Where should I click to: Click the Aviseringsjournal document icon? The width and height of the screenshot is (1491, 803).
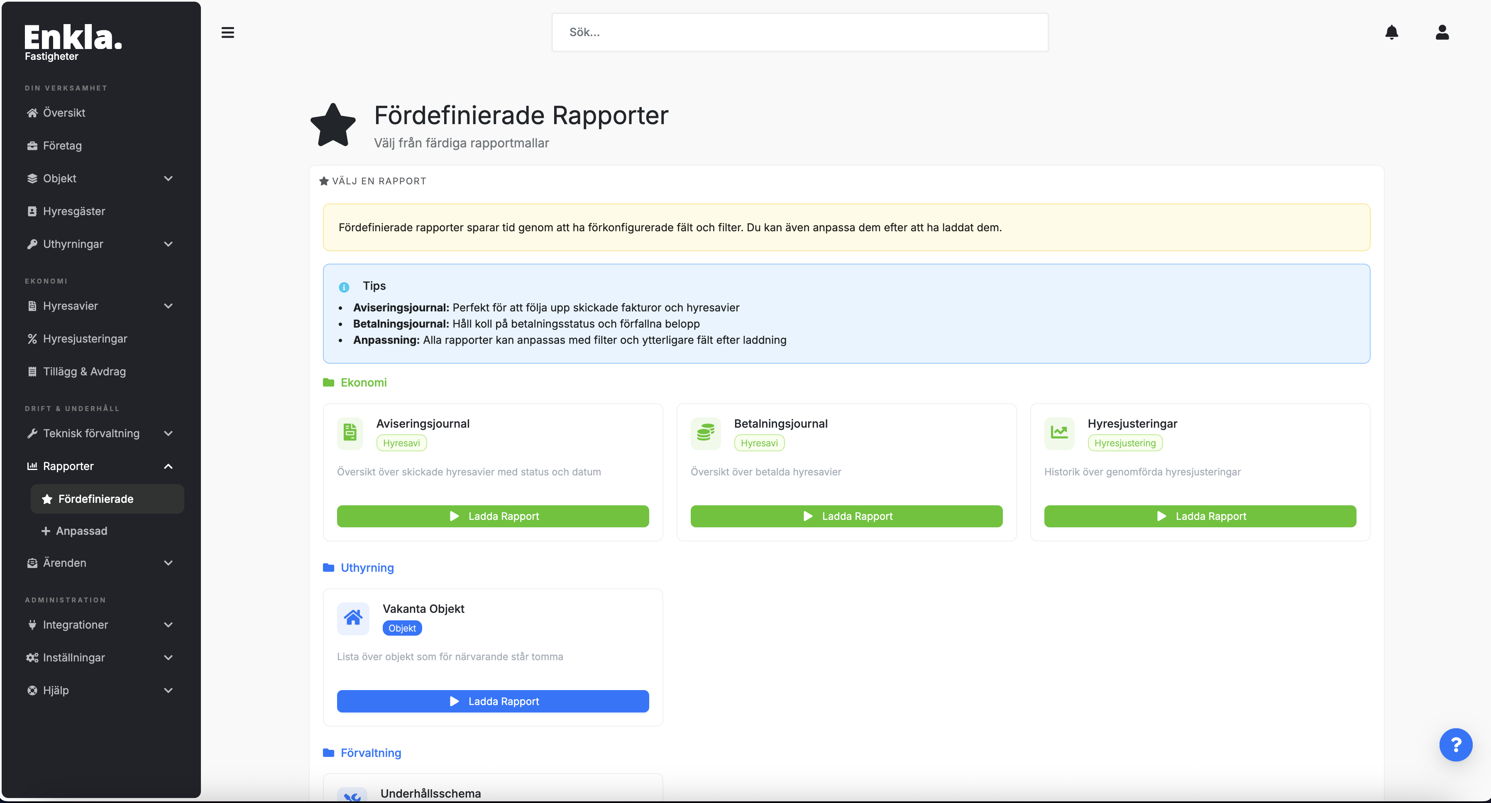tap(350, 433)
